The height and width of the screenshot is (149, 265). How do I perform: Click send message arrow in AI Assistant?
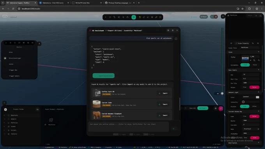[x=173, y=129]
